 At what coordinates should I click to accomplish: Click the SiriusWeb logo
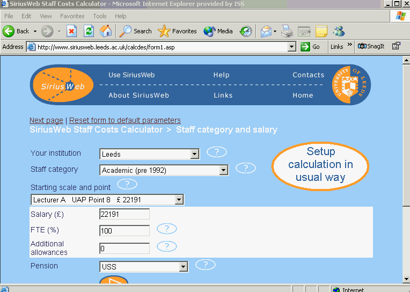[63, 85]
